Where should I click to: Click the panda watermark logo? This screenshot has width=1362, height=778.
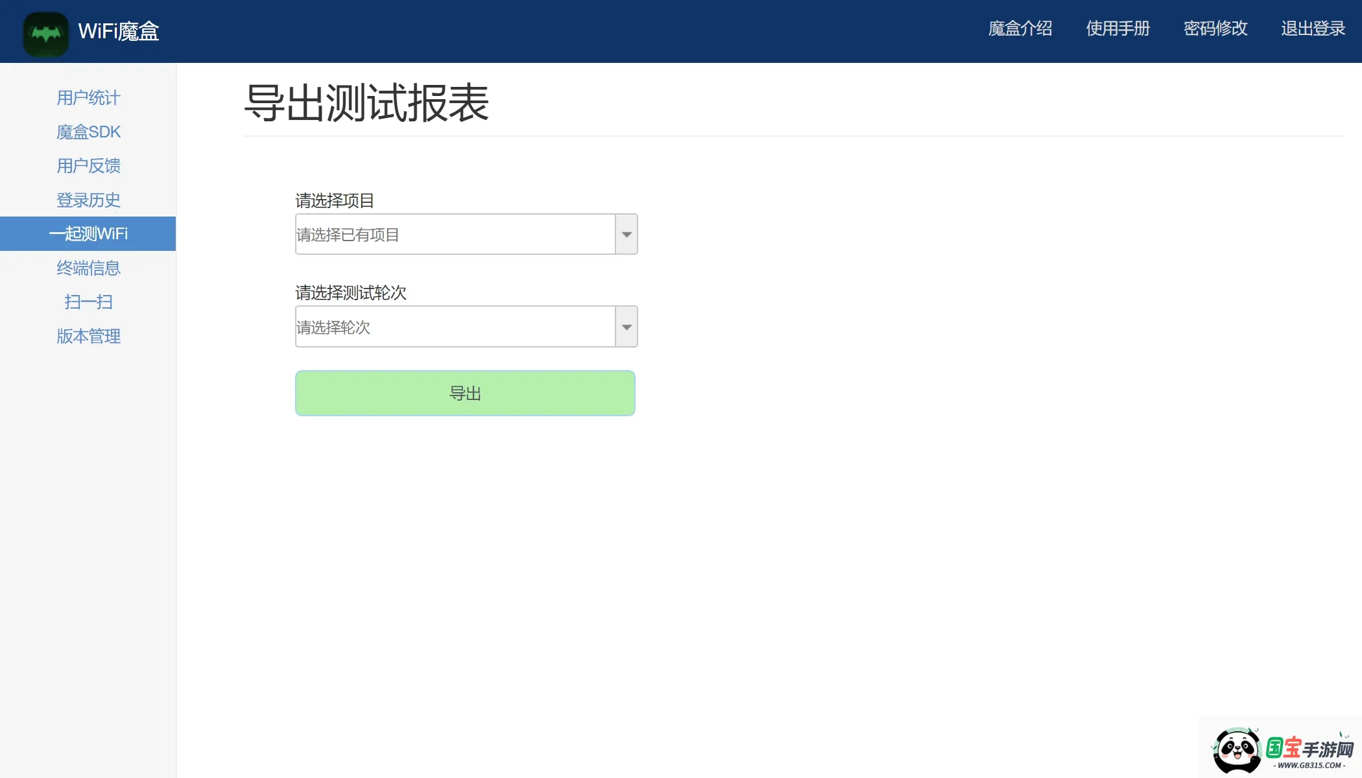1237,750
